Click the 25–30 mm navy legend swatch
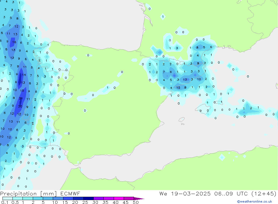Viewport: 278px width, 204px height. [88, 198]
